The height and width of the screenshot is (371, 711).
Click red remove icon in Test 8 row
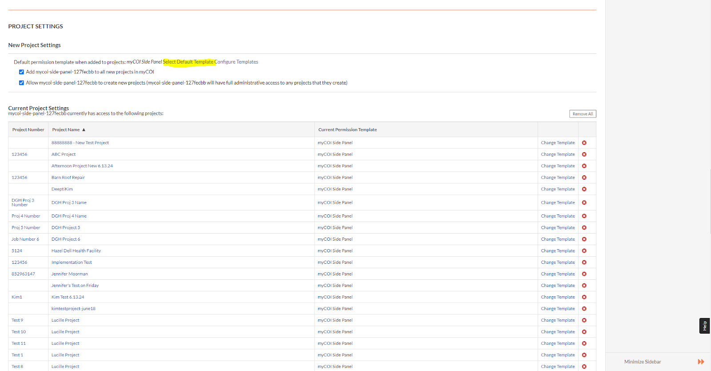584,367
